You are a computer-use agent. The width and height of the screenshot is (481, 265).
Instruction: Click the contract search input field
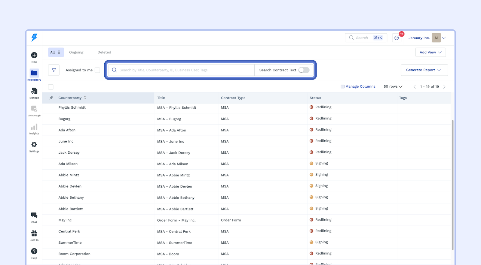tap(183, 70)
